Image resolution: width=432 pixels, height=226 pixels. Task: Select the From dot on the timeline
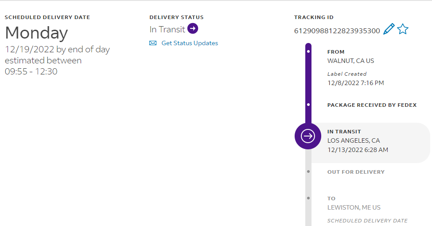(308, 52)
